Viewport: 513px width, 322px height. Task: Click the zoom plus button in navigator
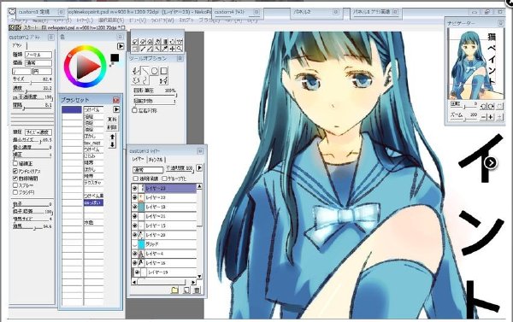[491, 117]
